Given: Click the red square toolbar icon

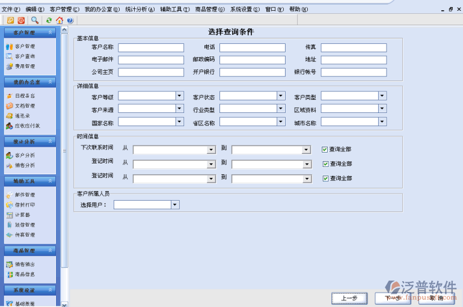Looking at the screenshot, I should [21, 20].
